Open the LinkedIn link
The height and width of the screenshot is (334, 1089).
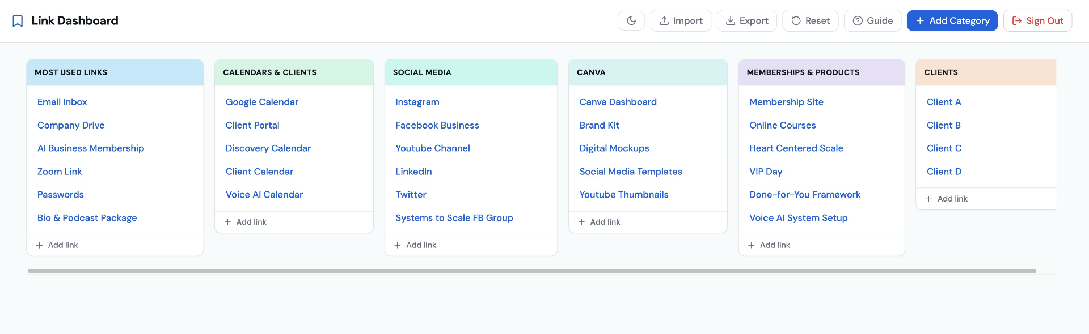[413, 172]
